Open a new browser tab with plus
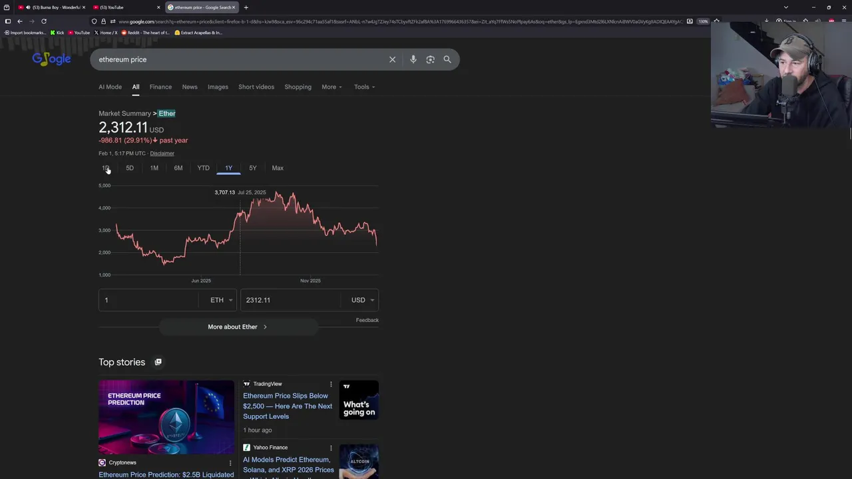852x479 pixels. [246, 7]
